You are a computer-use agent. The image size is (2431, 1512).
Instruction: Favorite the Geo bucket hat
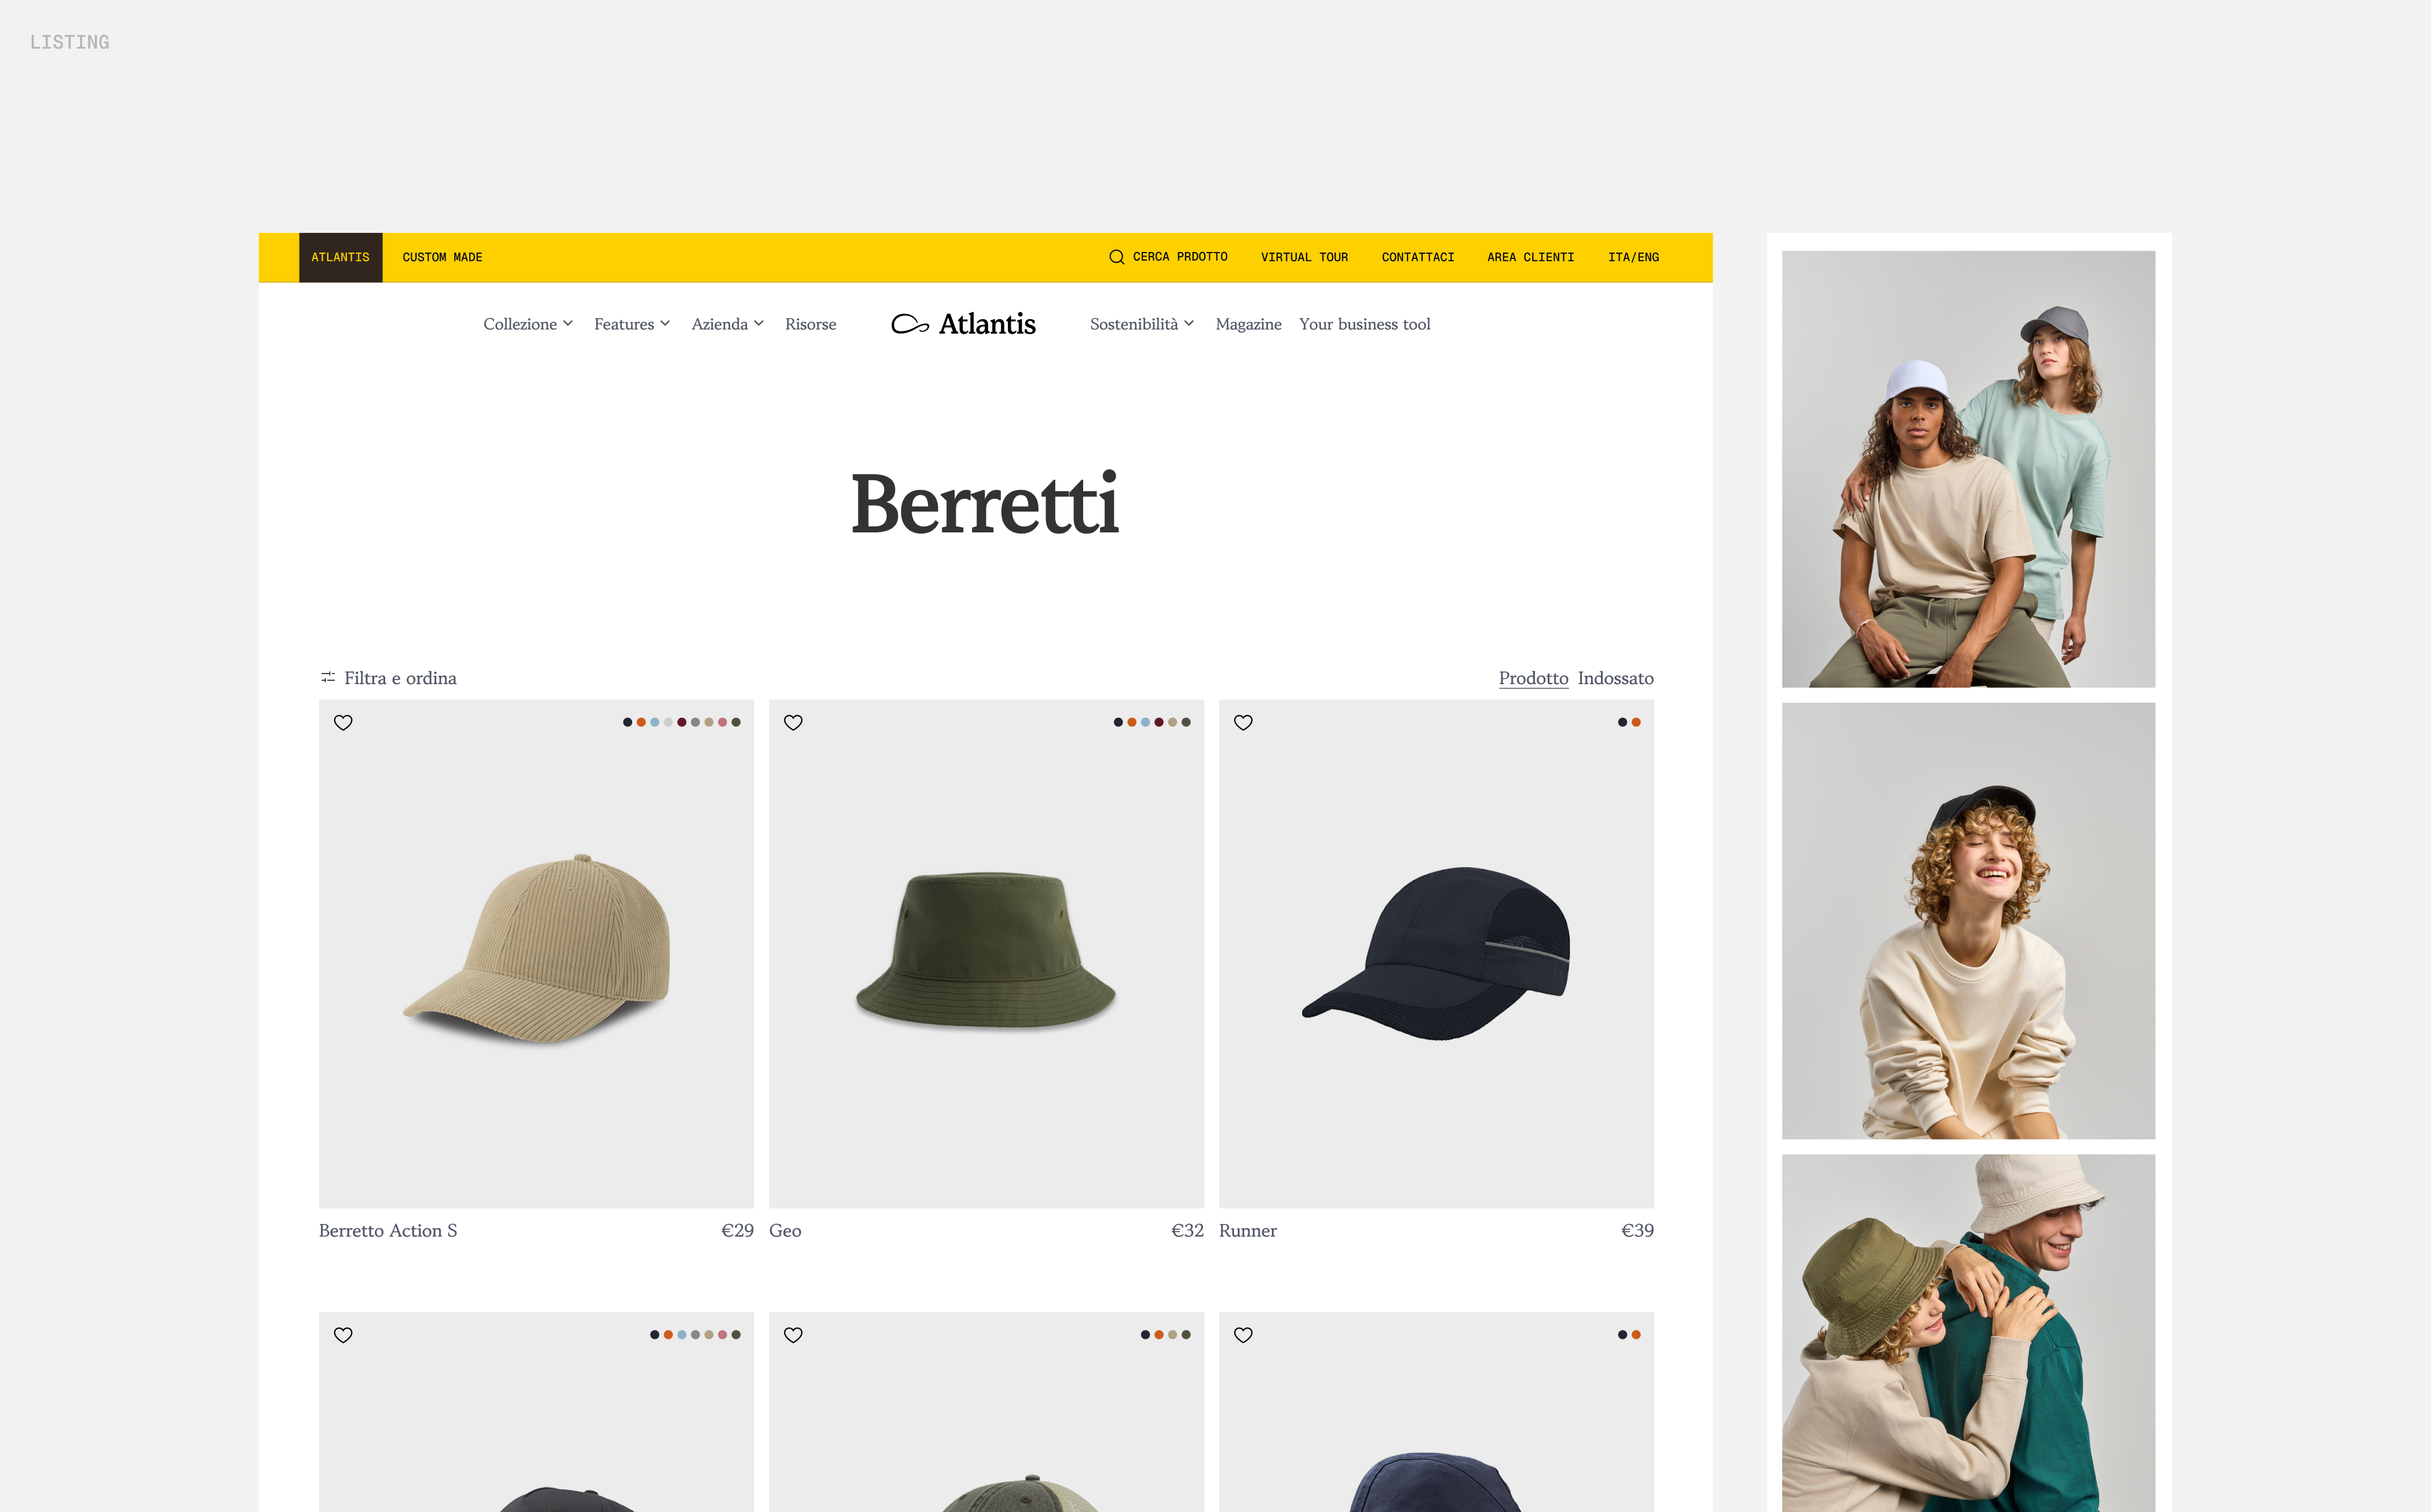pos(794,723)
